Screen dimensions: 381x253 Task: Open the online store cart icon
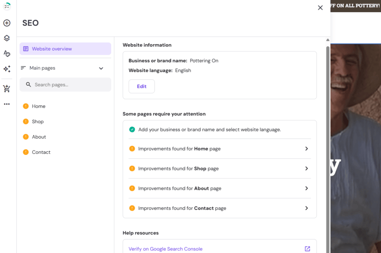pyautogui.click(x=6, y=88)
